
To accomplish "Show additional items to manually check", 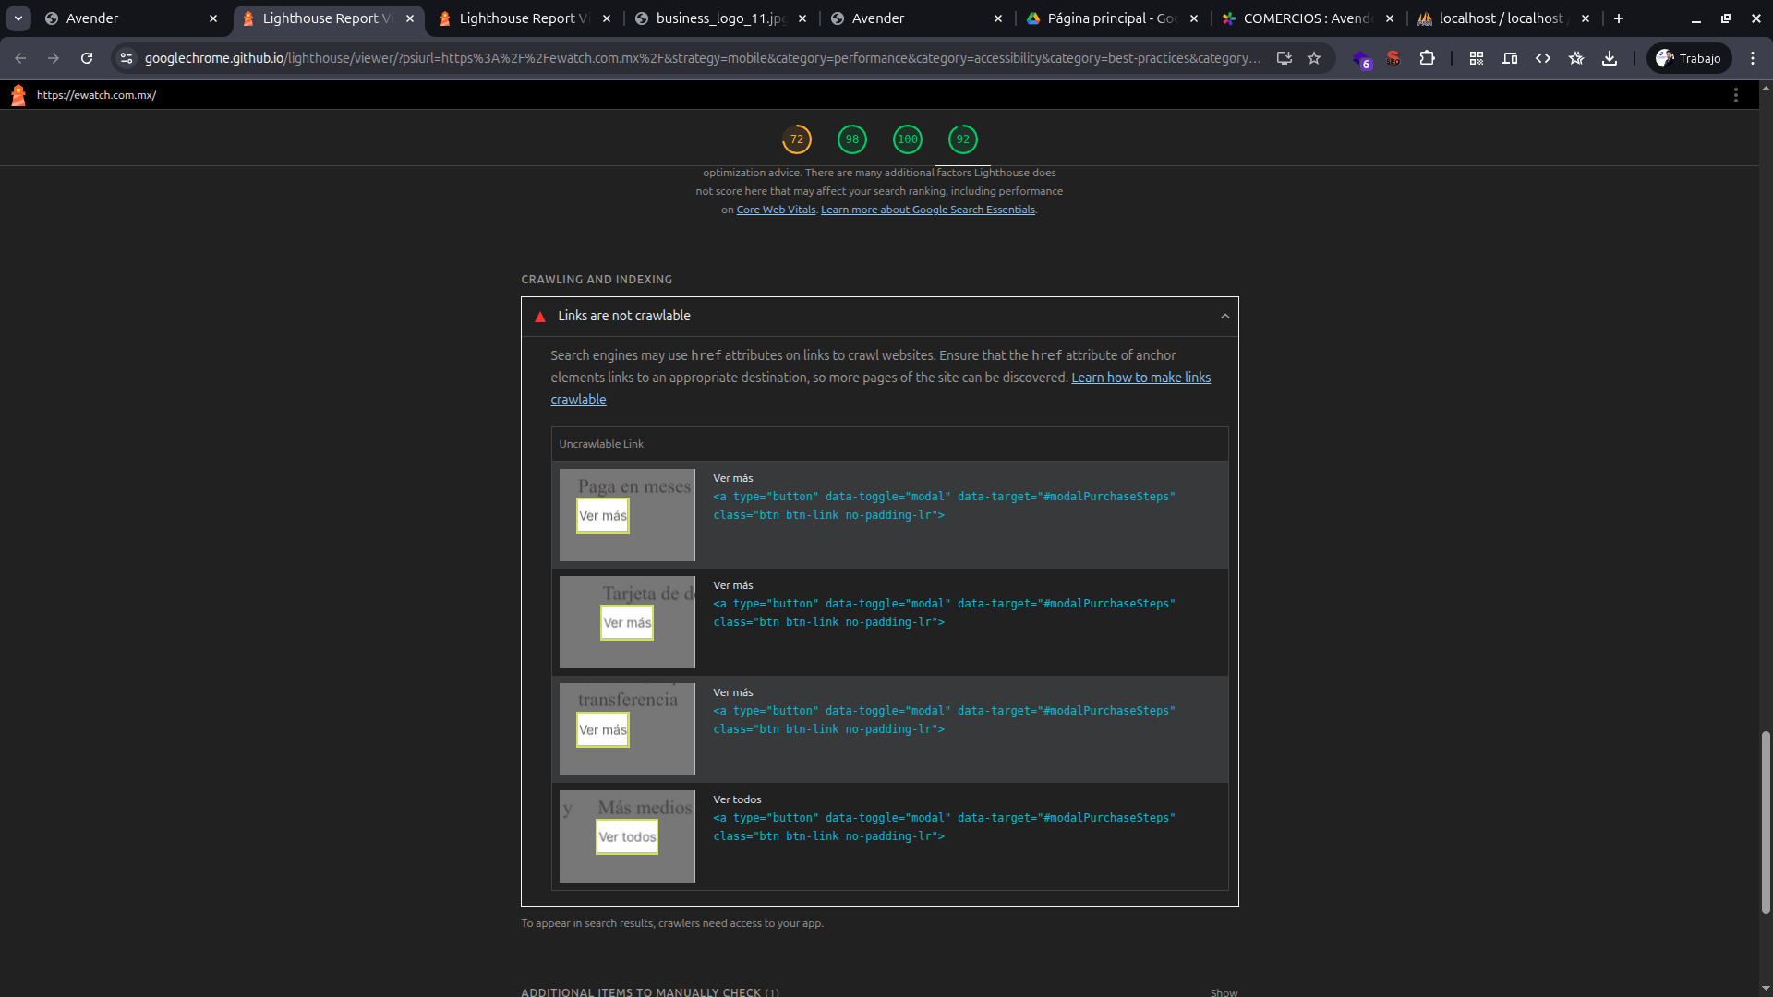I will click(x=1224, y=992).
